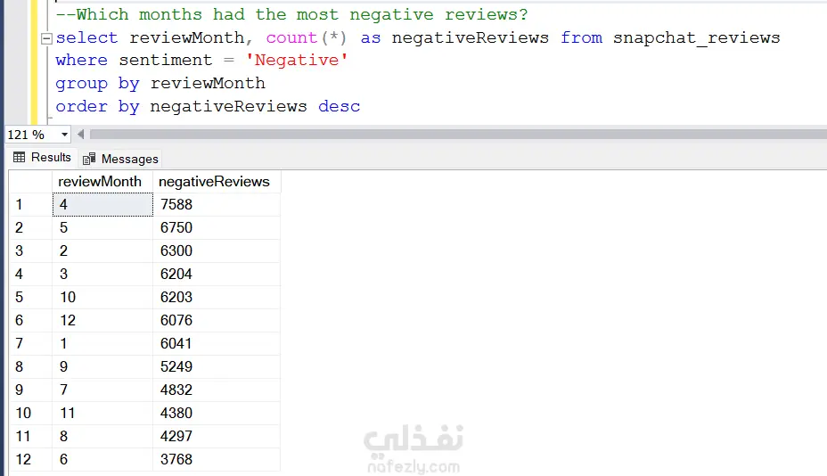Click the 'Negative' string literal in query

(297, 60)
